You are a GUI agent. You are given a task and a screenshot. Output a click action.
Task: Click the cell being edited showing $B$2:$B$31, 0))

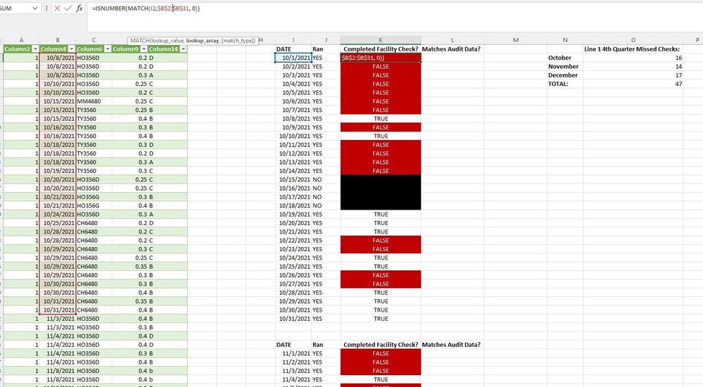[x=381, y=58]
